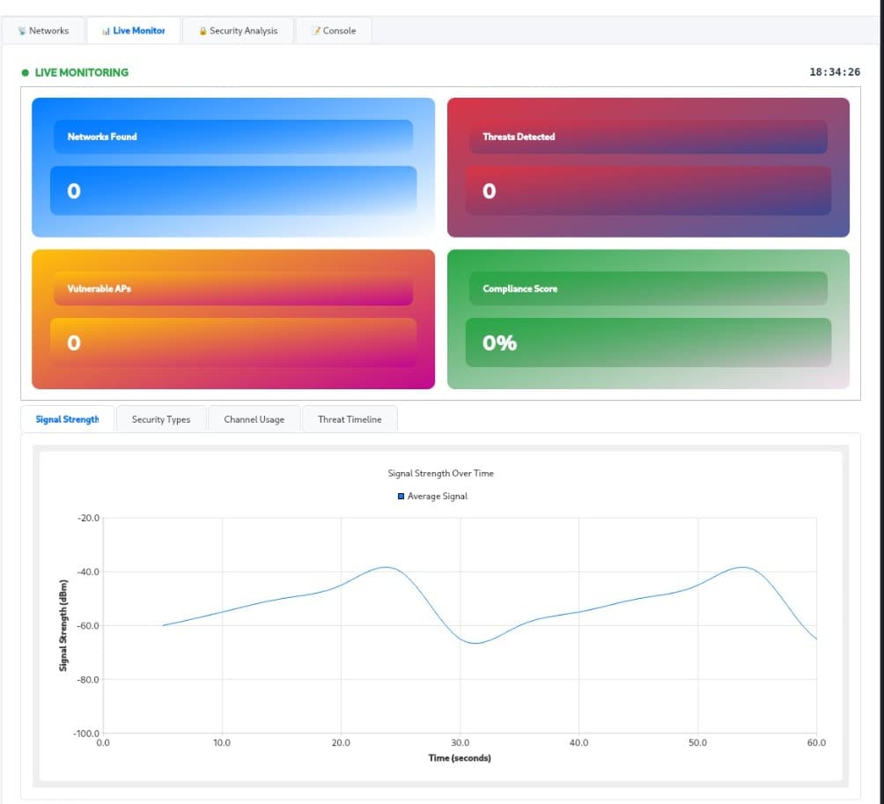Open the Channel Usage tab

tap(254, 419)
